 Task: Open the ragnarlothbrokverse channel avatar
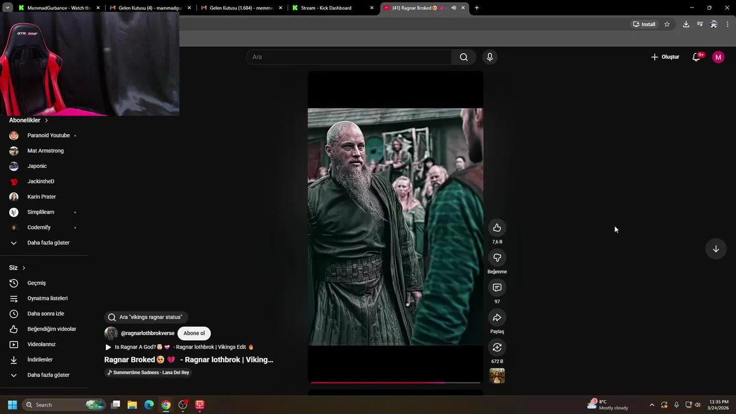111,333
